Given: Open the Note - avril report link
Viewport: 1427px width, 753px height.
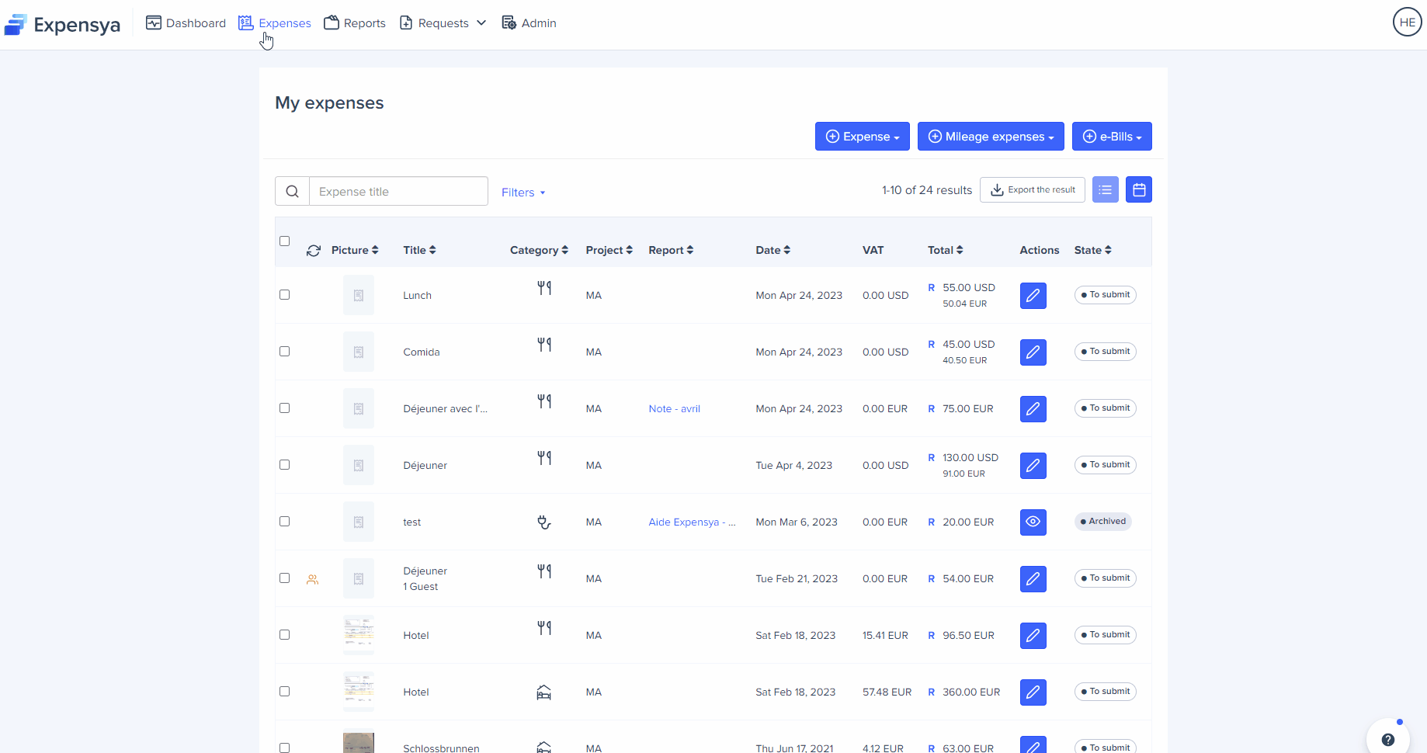Looking at the screenshot, I should point(674,409).
